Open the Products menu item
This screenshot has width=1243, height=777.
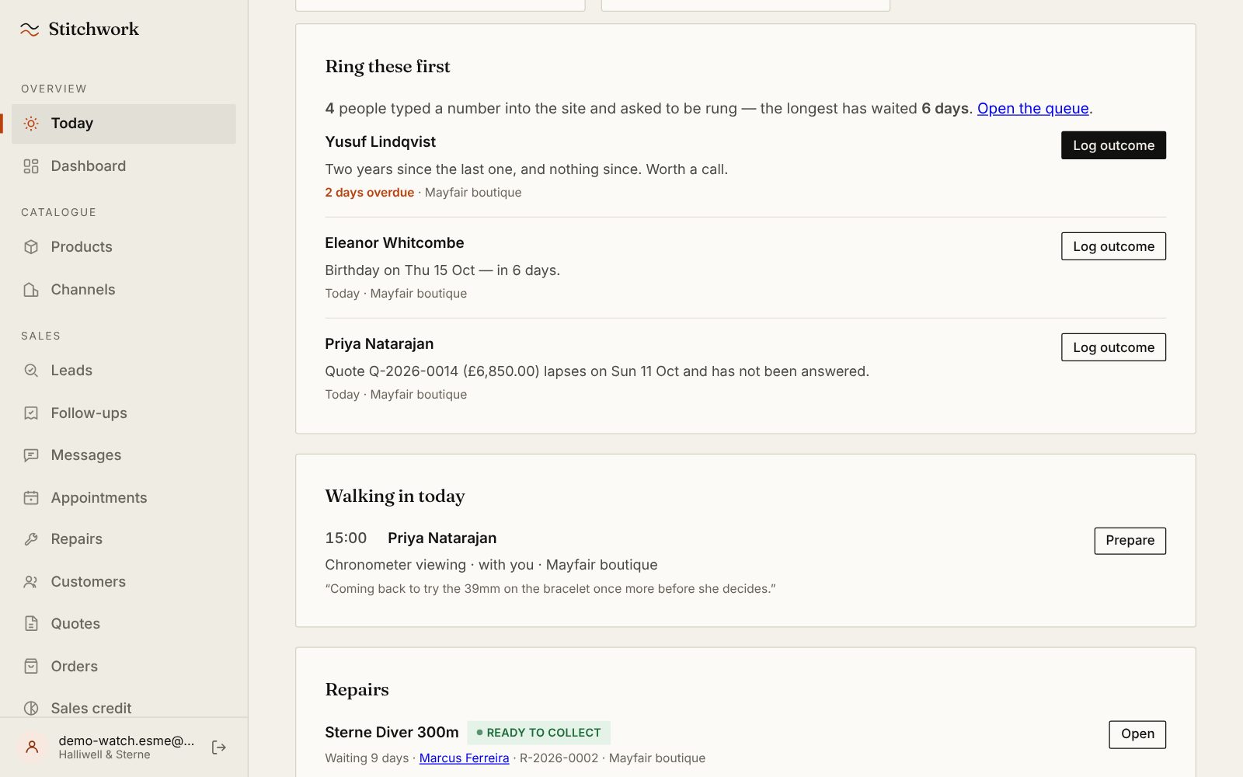(124, 247)
